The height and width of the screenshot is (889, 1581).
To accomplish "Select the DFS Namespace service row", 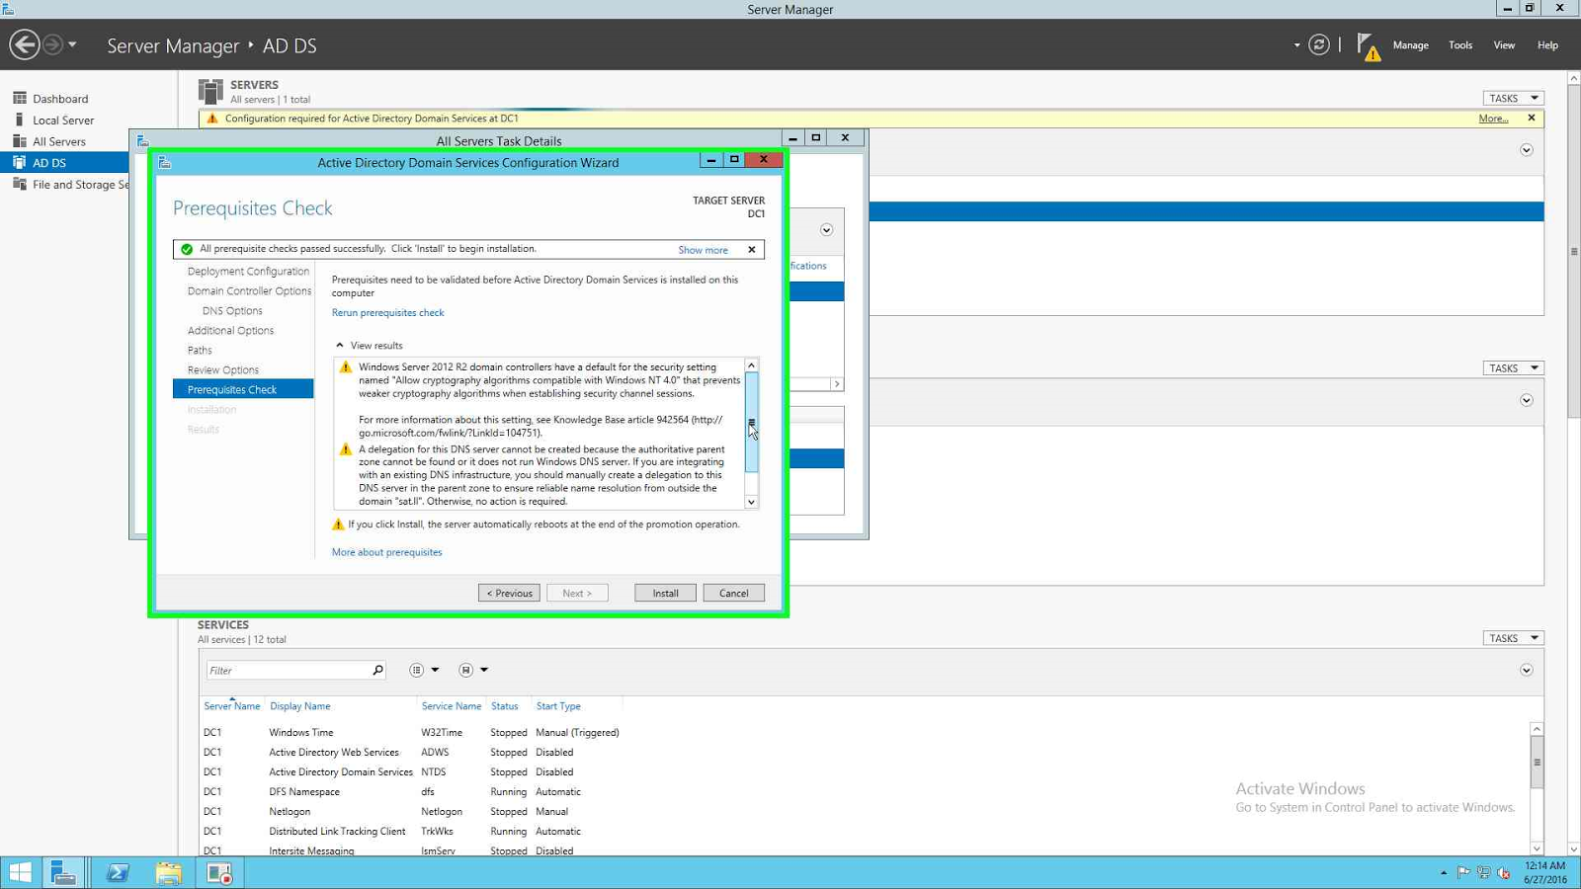I will tap(864, 792).
